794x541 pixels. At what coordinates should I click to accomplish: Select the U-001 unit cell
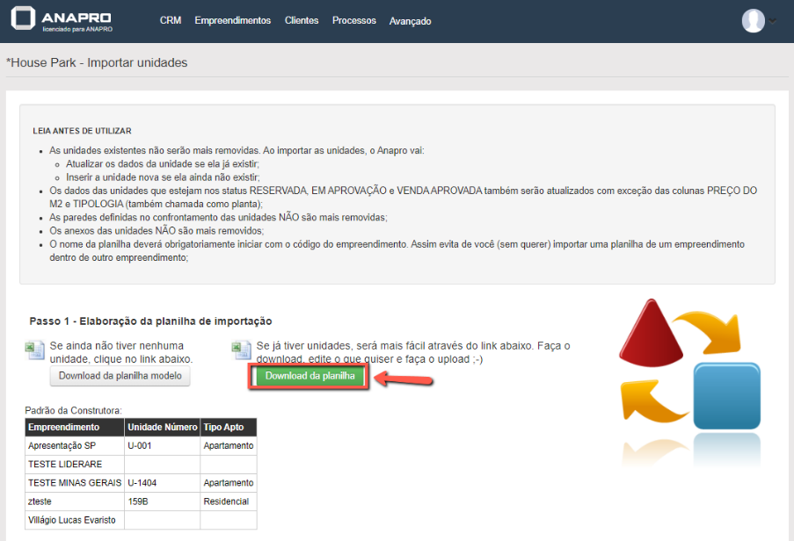(162, 446)
